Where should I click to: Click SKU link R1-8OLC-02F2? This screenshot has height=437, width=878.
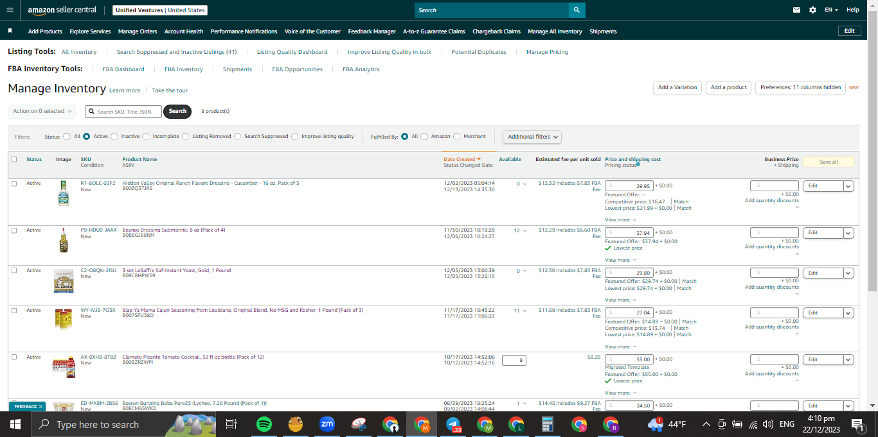pos(98,183)
